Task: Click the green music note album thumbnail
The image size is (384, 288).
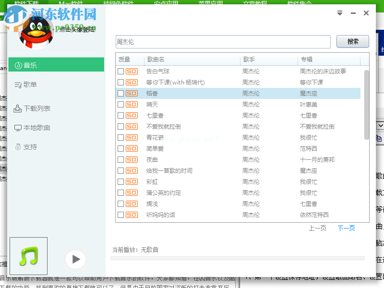Action: pyautogui.click(x=28, y=256)
